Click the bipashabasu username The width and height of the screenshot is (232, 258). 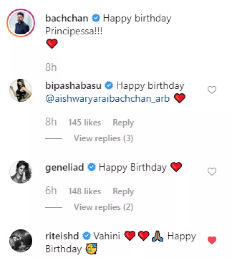pyautogui.click(x=74, y=85)
